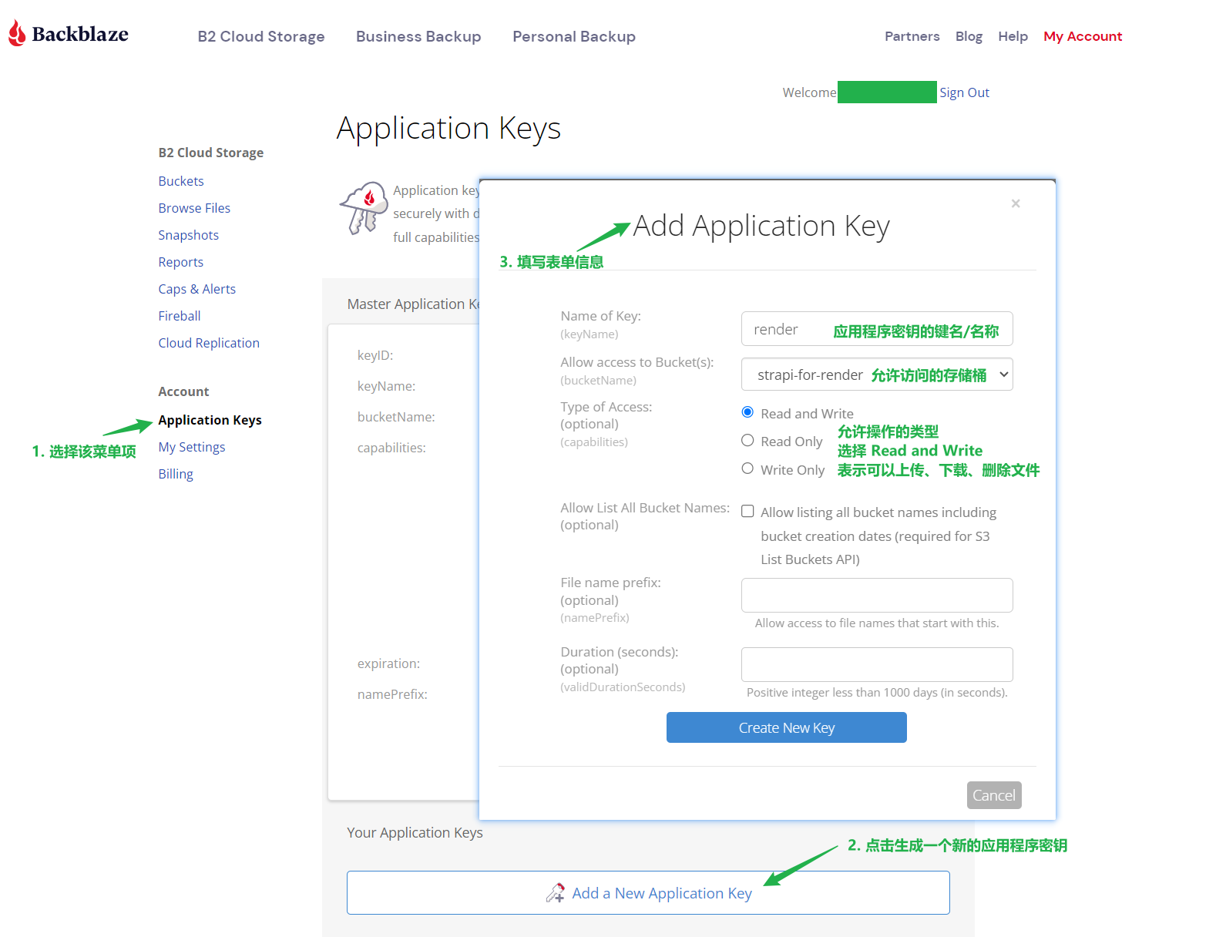1226x937 pixels.
Task: Open Fireball in the sidebar
Action: [x=179, y=316]
